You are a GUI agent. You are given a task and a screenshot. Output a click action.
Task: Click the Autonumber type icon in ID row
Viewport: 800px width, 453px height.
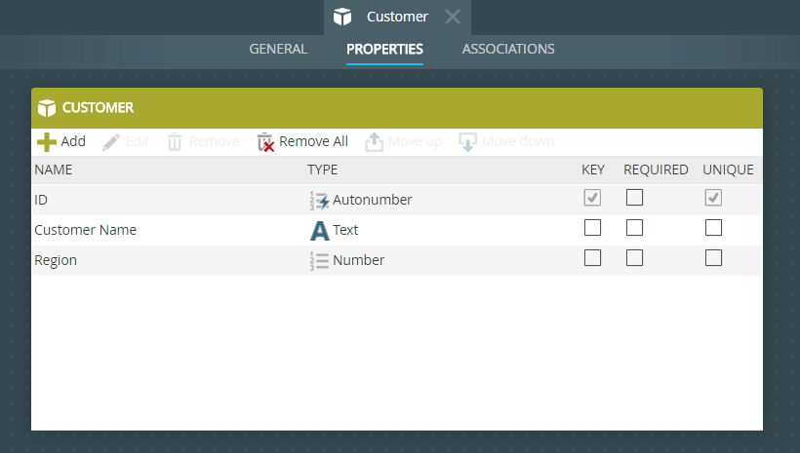click(319, 200)
